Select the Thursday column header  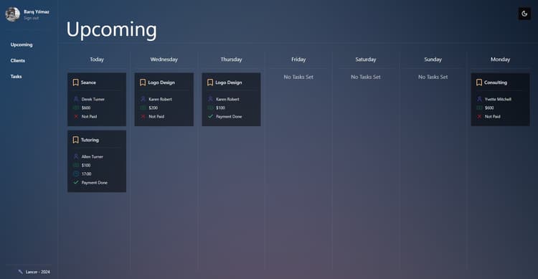point(231,60)
